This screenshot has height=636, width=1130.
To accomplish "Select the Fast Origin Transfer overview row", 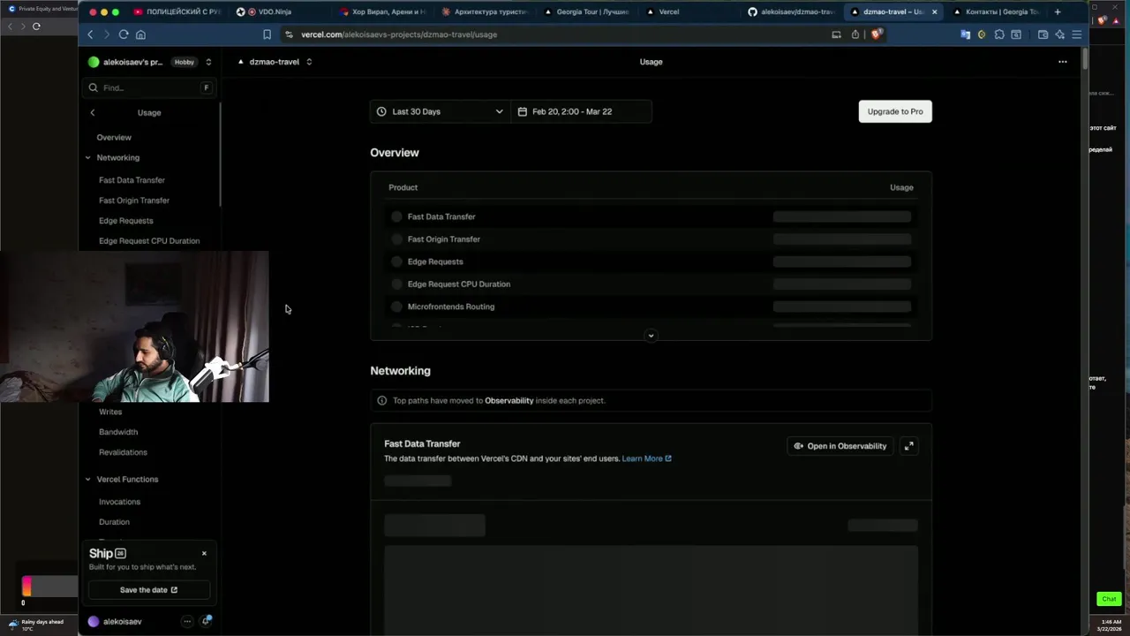I will [x=651, y=239].
